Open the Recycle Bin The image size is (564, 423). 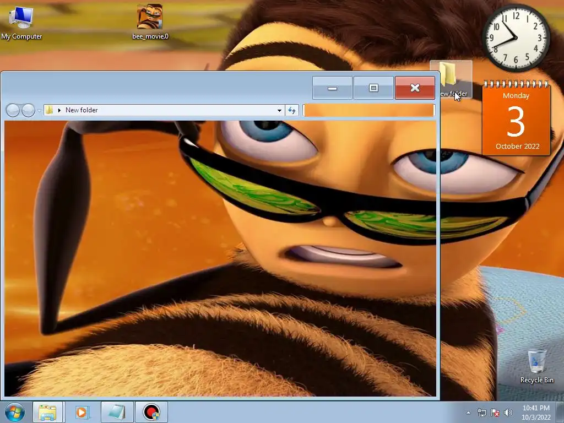[536, 366]
